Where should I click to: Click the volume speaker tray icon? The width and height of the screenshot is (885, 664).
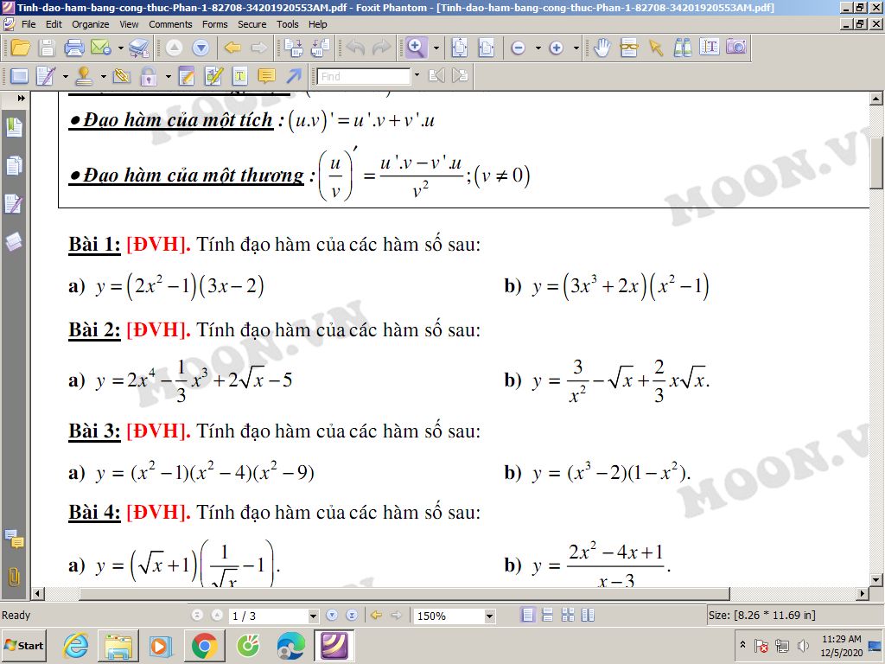point(803,645)
